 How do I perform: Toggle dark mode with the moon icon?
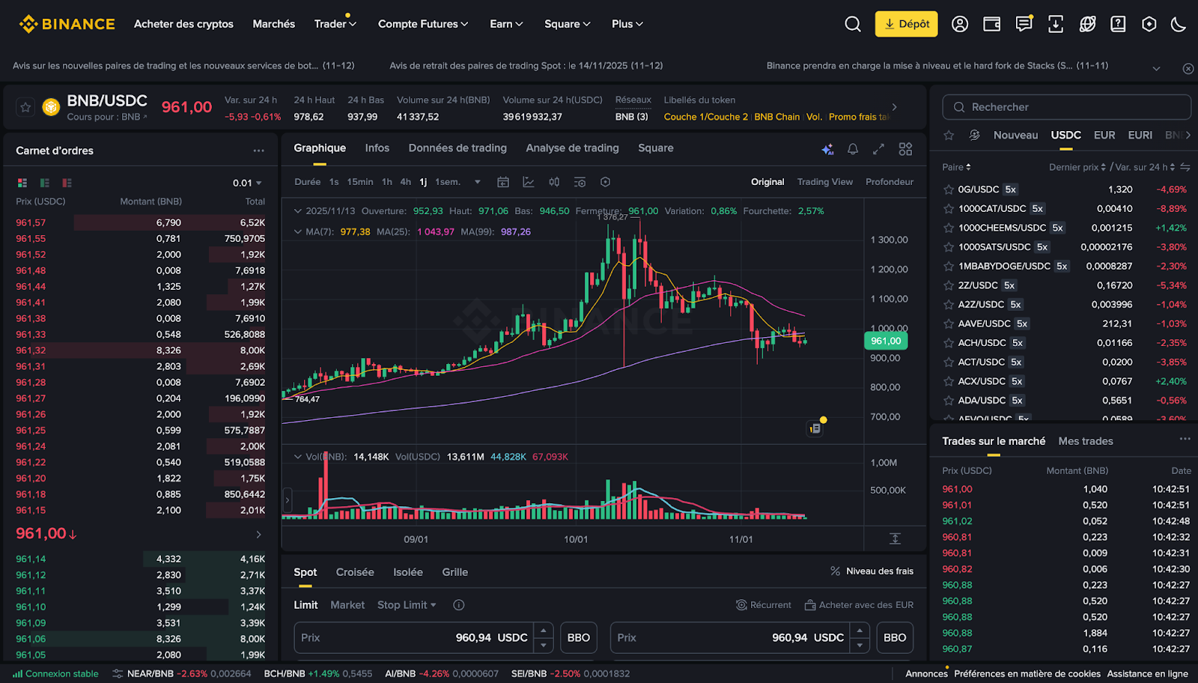coord(1180,23)
